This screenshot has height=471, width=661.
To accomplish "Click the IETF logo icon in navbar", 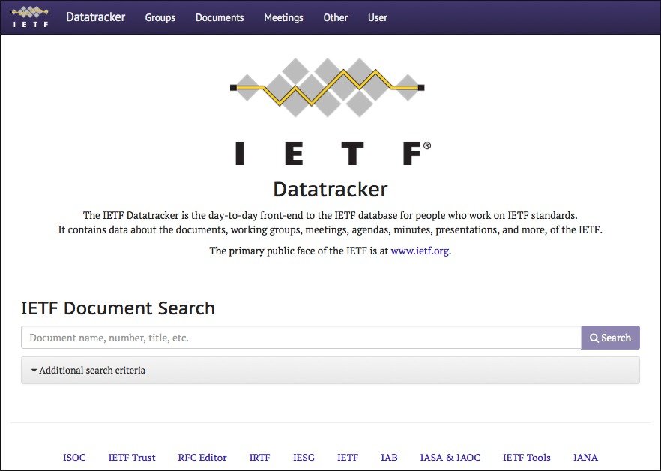I will tap(29, 16).
